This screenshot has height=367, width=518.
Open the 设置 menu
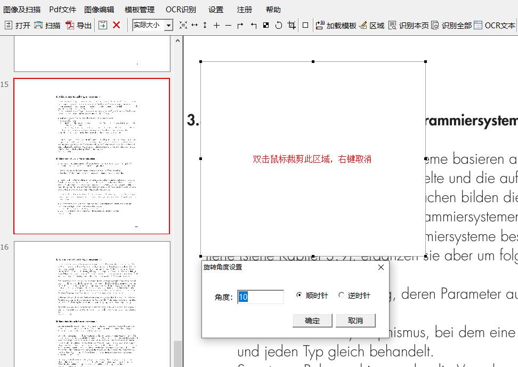pos(216,10)
